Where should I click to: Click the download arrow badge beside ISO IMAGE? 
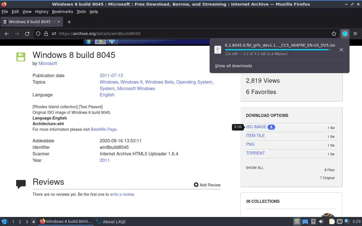(x=271, y=127)
